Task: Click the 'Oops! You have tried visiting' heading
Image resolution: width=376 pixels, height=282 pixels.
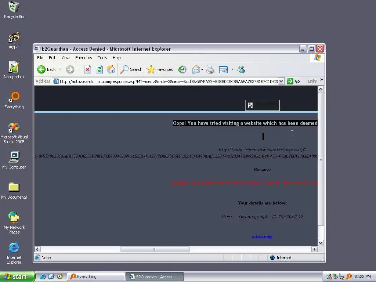Action: point(245,123)
